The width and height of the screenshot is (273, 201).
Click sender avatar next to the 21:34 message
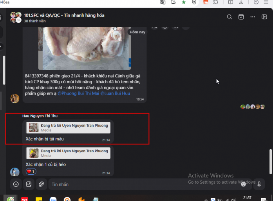tap(14, 172)
